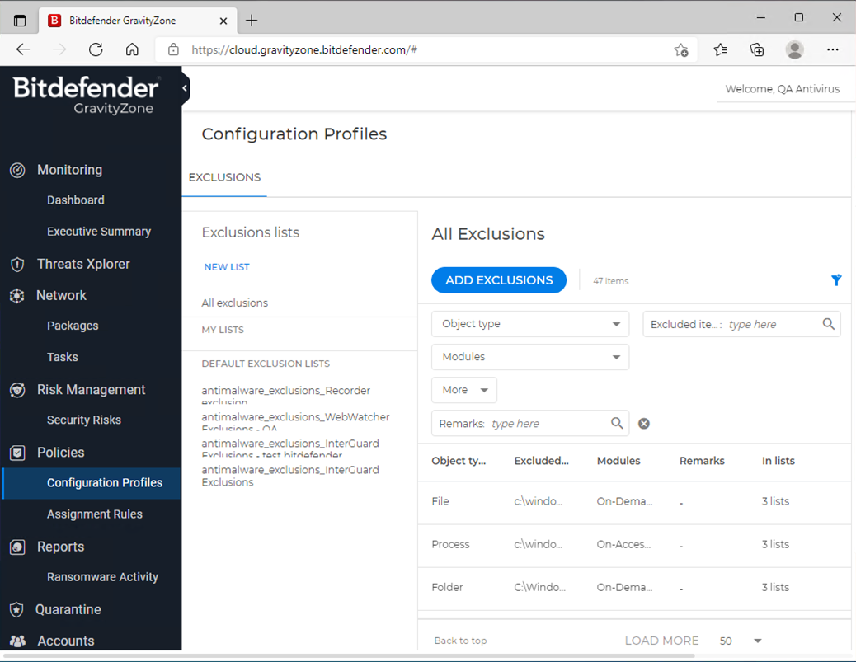Click the Reports icon in sidebar

tap(17, 547)
